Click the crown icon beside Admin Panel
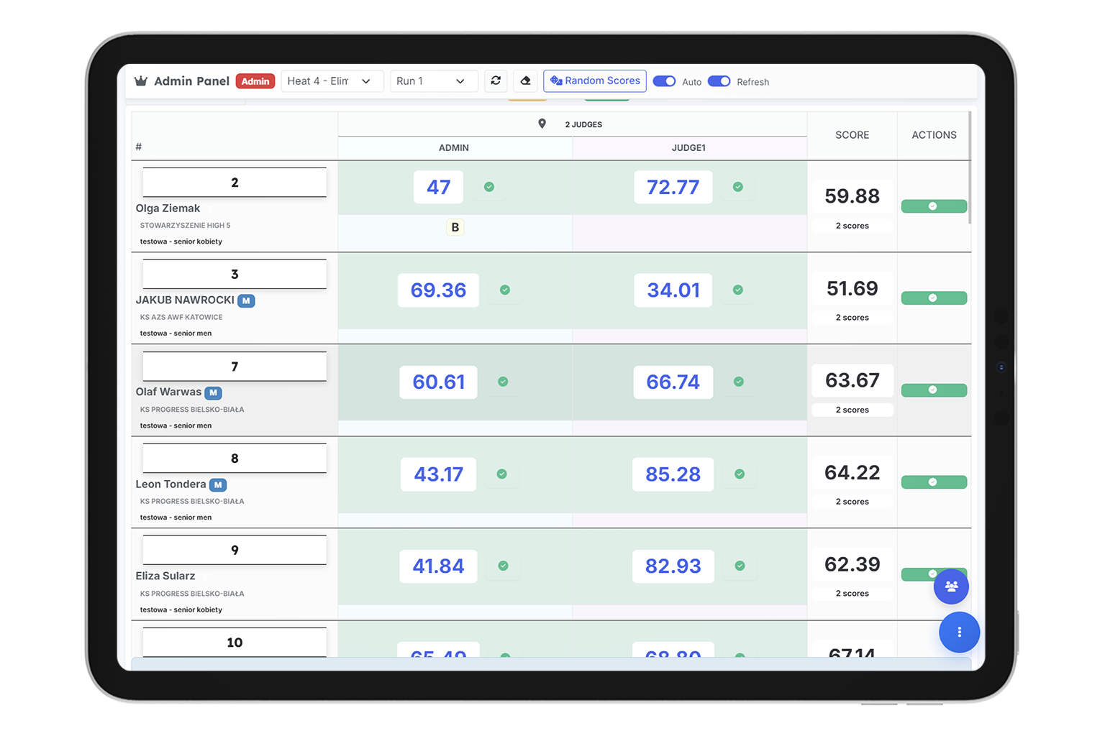Viewport: 1105px width, 736px height. 141,80
